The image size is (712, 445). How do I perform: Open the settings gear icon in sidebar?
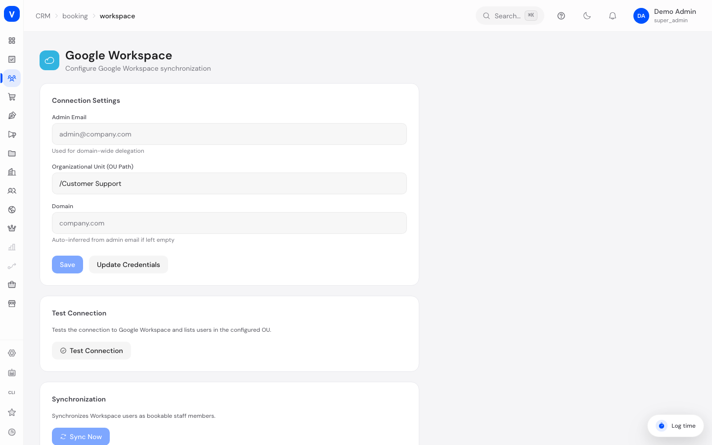(12, 353)
